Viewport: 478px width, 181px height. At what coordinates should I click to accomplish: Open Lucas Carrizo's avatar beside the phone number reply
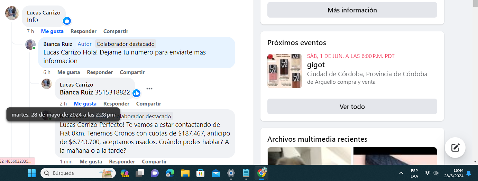(47, 84)
